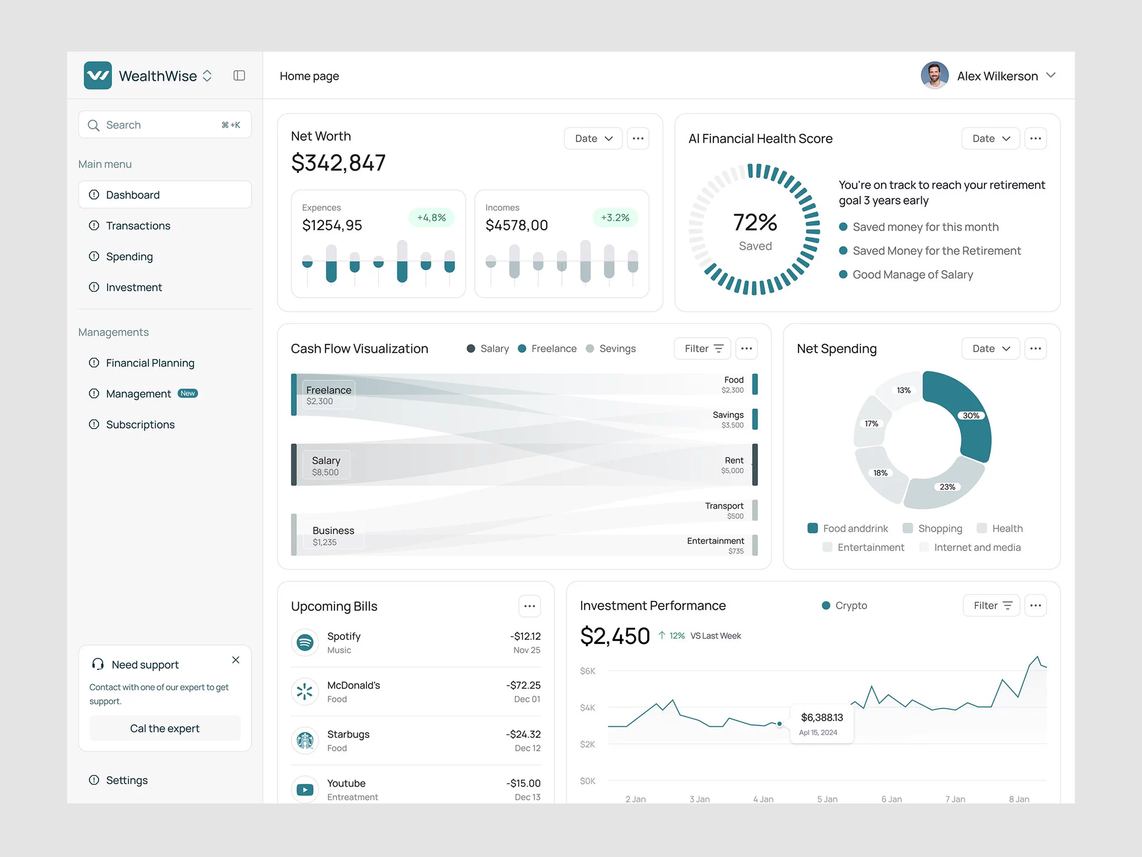1142x857 pixels.
Task: Click the Youtube bill icon
Action: [x=305, y=789]
